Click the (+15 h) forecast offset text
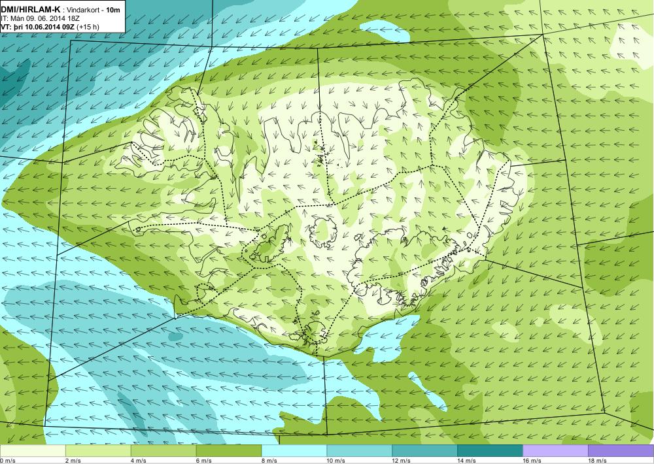This screenshot has height=464, width=654. pos(88,27)
